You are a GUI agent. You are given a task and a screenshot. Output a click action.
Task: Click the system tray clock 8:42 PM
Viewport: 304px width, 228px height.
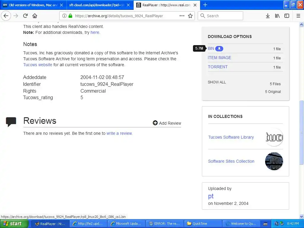click(293, 224)
